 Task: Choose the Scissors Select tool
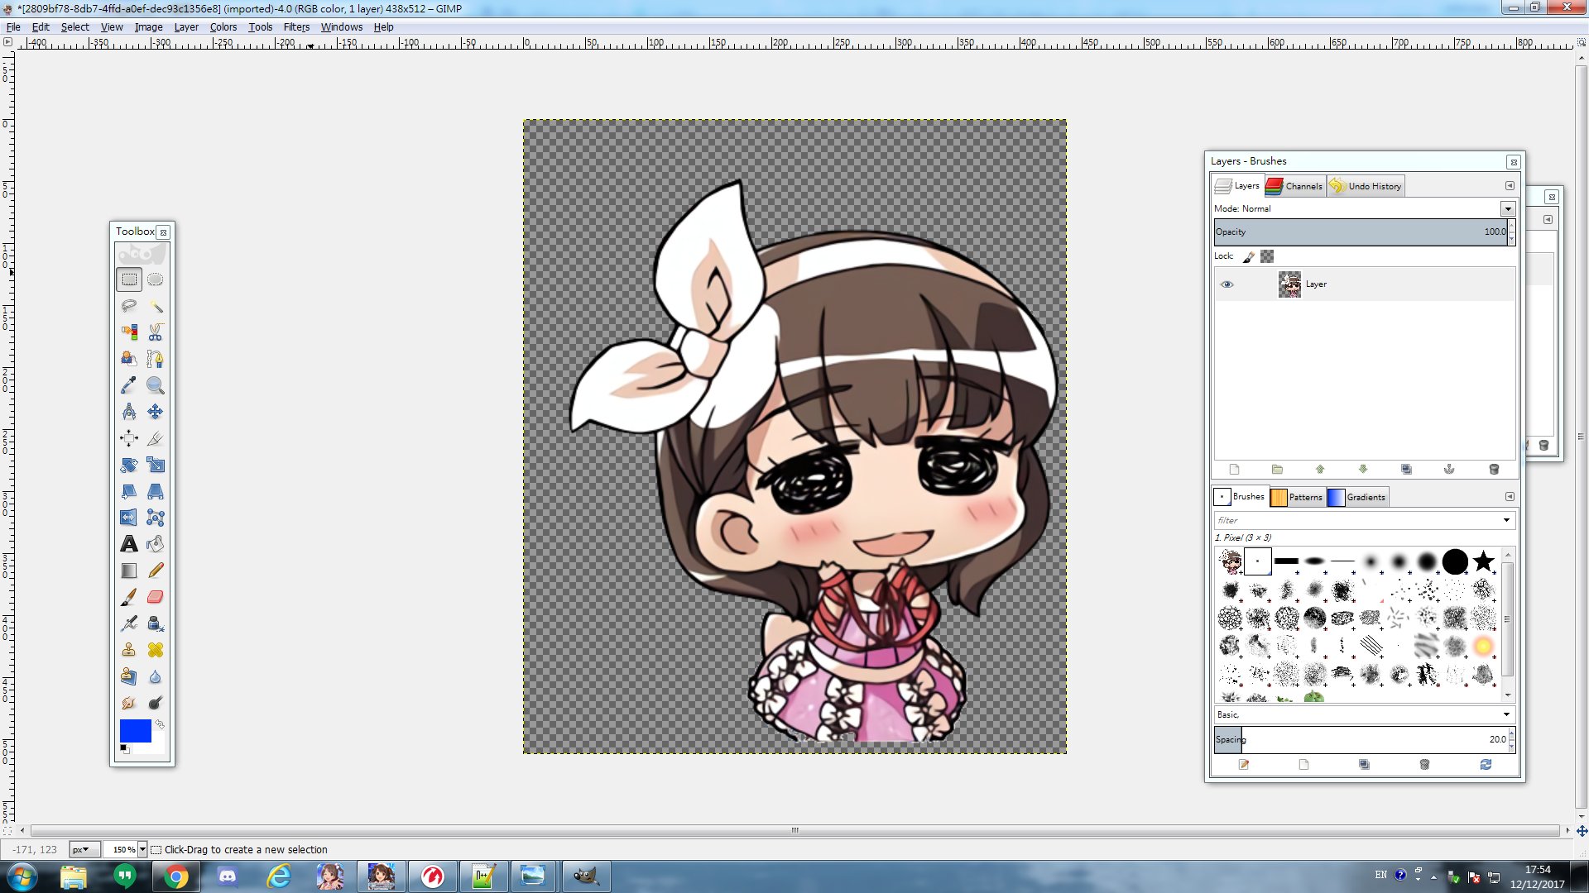pyautogui.click(x=155, y=332)
